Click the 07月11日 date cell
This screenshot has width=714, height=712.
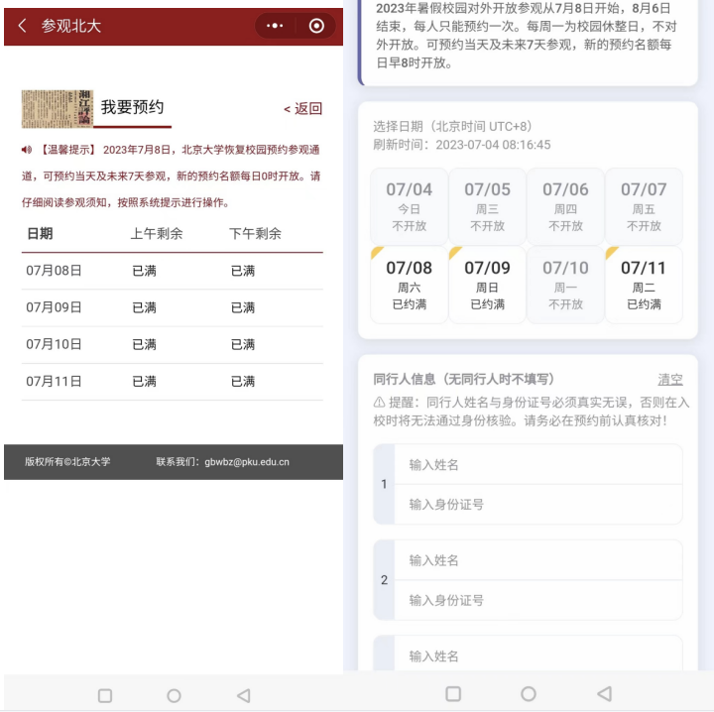pos(54,381)
